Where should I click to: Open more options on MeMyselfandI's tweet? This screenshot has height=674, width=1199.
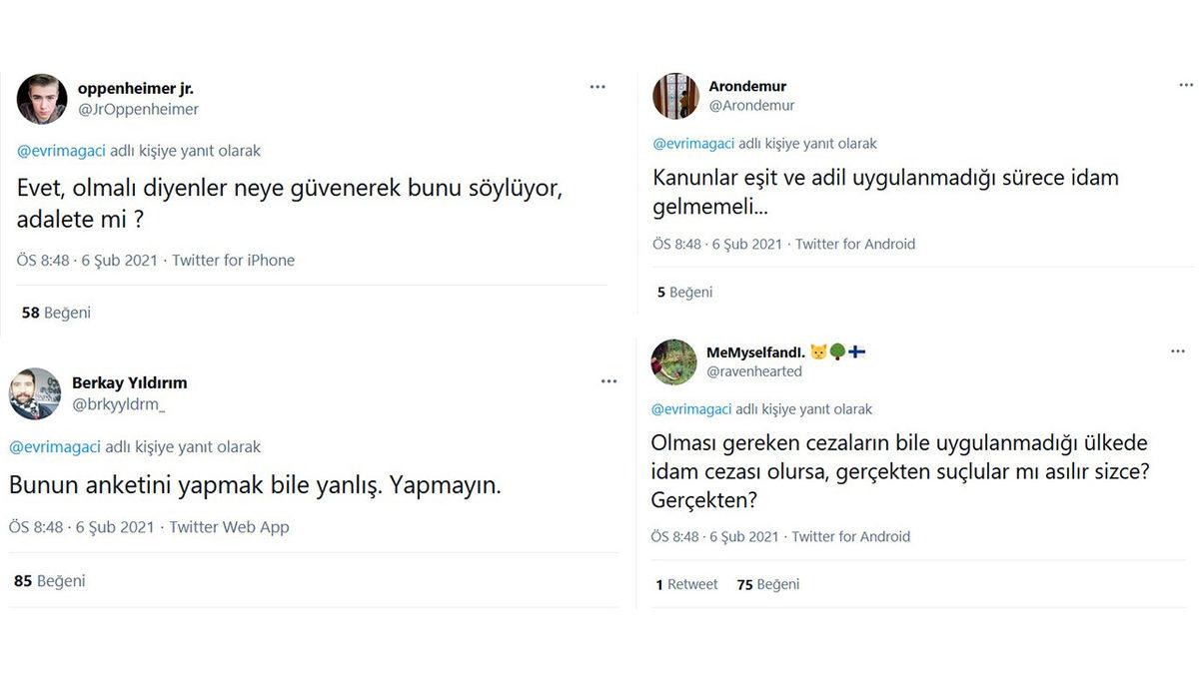tap(1178, 350)
